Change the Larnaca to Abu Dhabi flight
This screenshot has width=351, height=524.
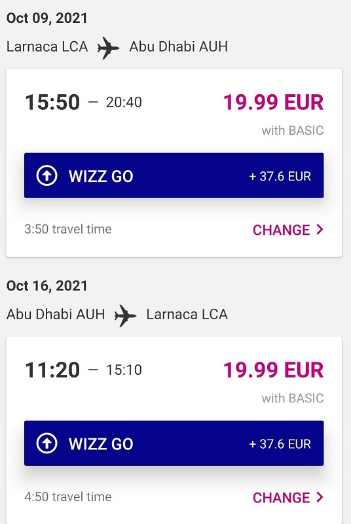click(288, 230)
